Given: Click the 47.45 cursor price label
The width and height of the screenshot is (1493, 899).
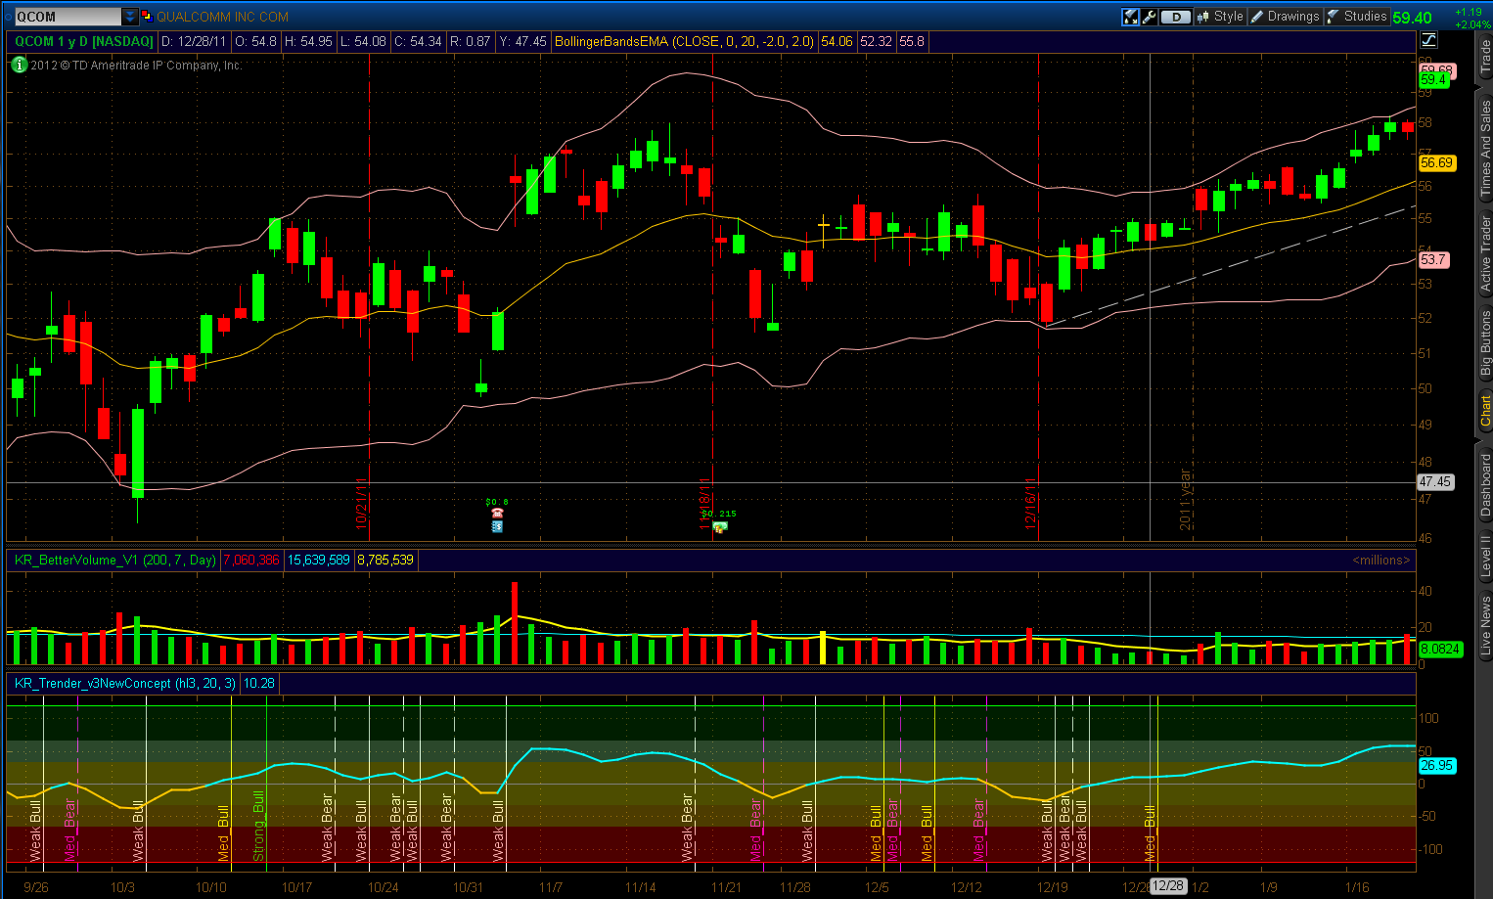Looking at the screenshot, I should click(1435, 482).
